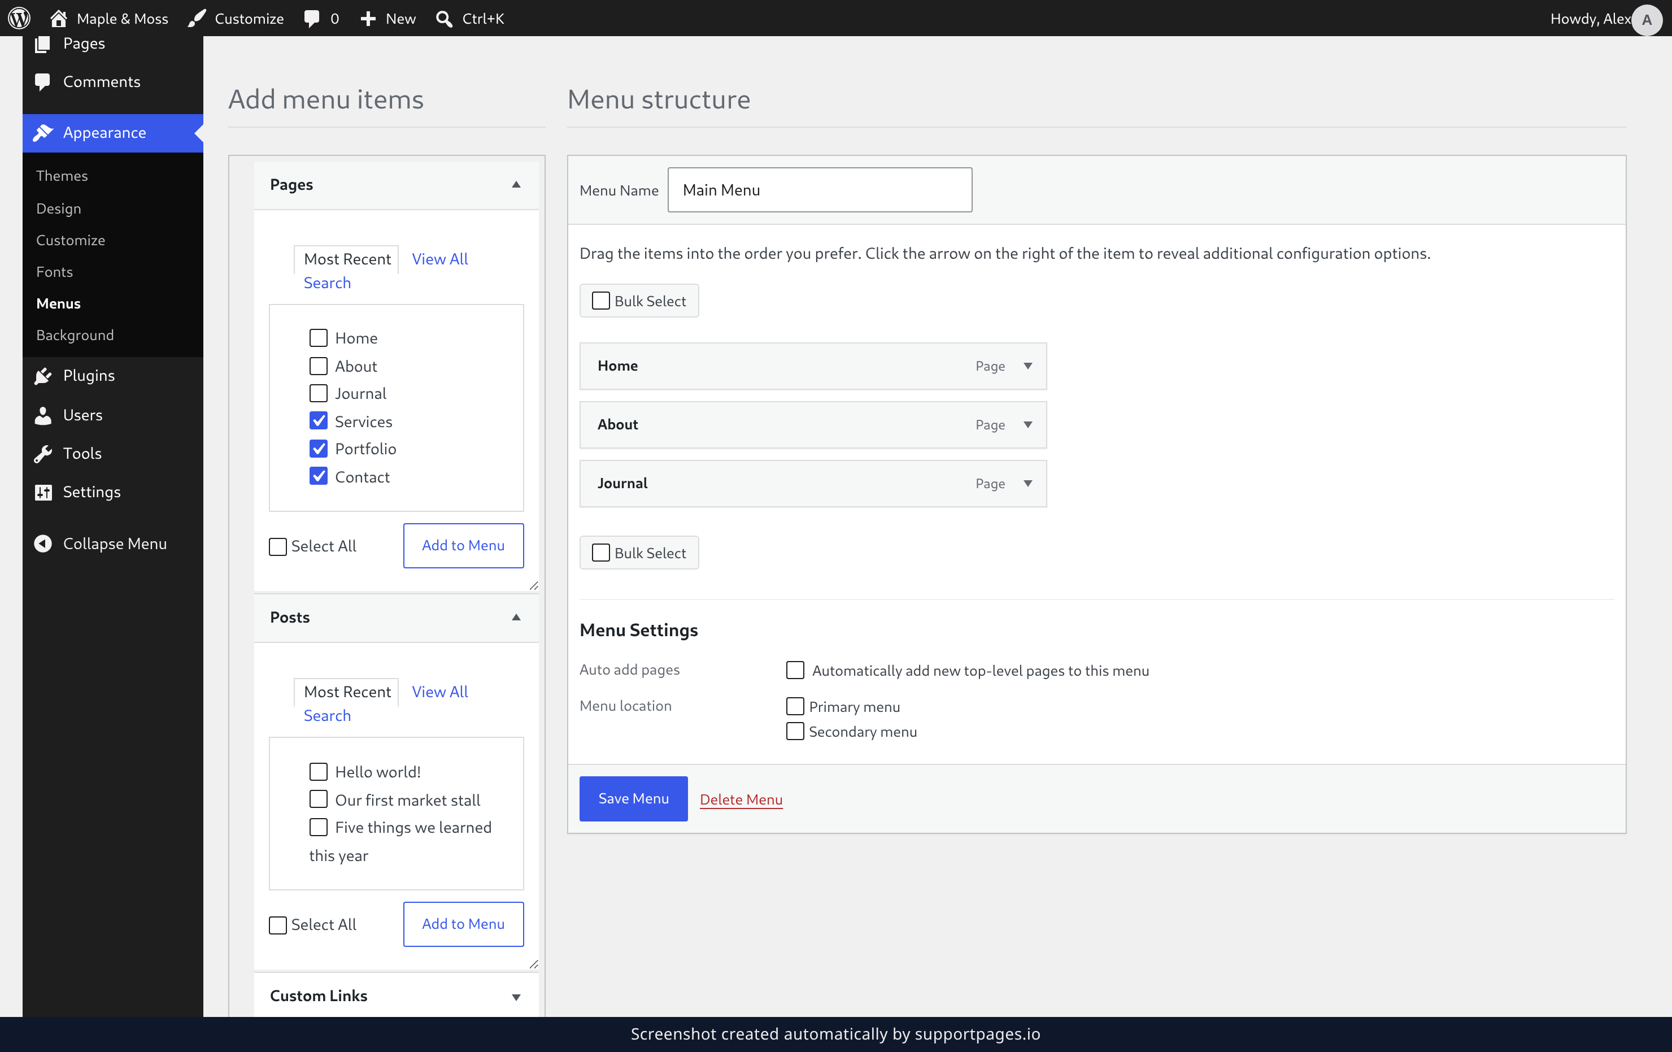Uncheck the Services page checkbox
The height and width of the screenshot is (1052, 1672).
click(318, 421)
